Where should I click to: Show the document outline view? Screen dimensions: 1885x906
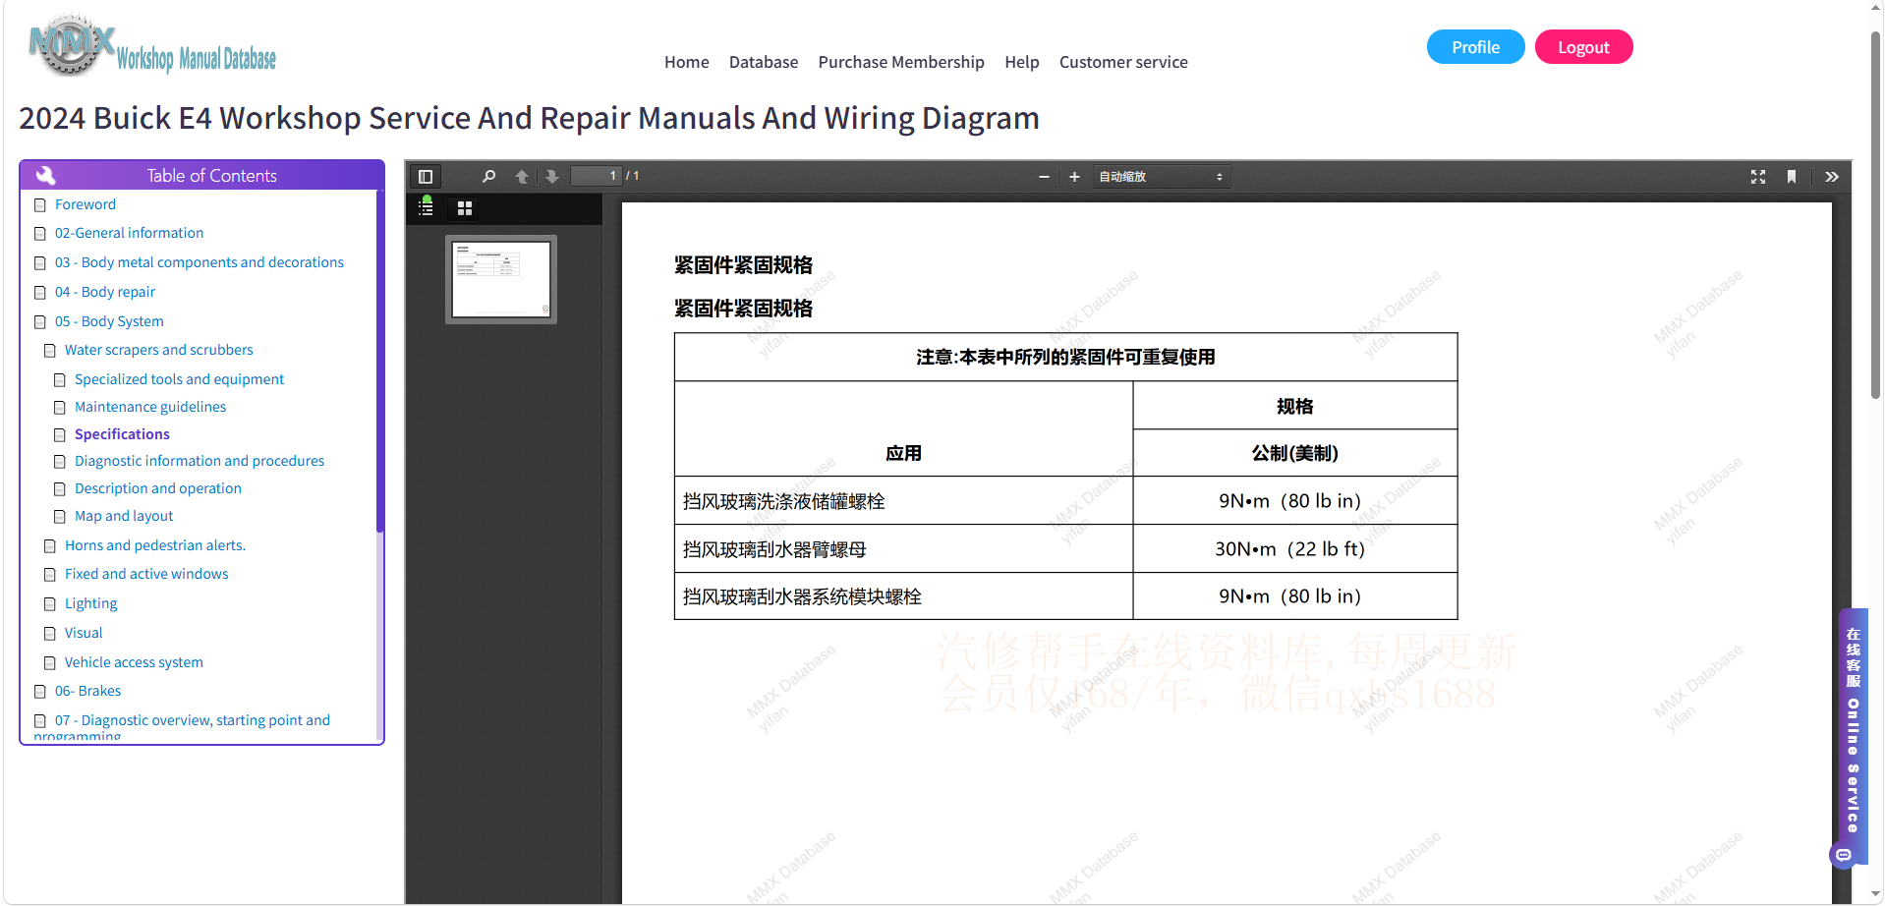(x=427, y=207)
